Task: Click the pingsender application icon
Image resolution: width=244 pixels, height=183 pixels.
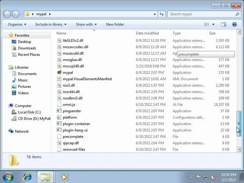Action: (59, 111)
